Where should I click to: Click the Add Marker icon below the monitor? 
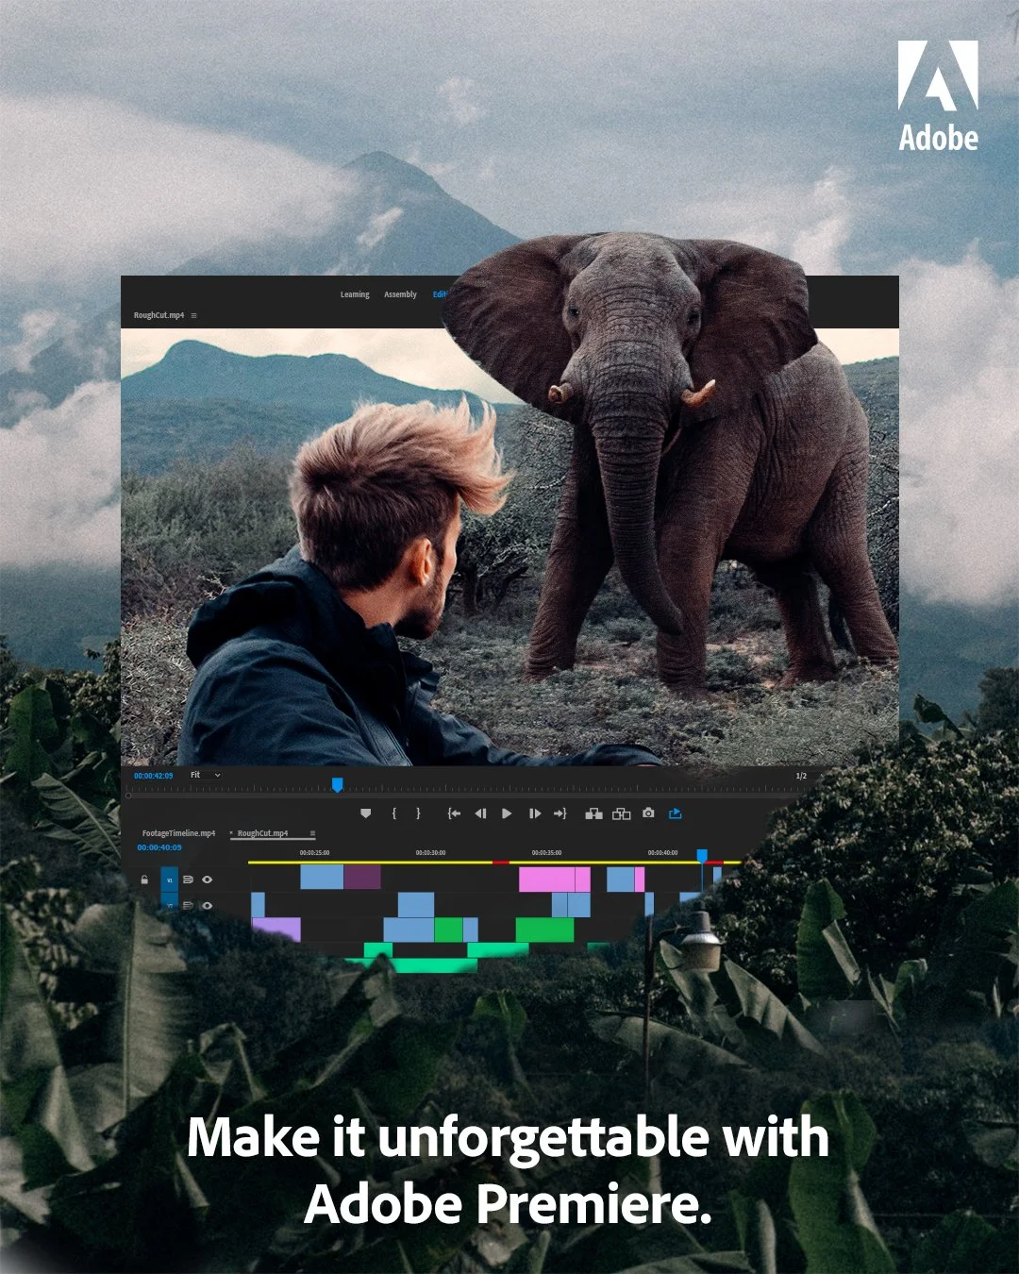pos(366,813)
